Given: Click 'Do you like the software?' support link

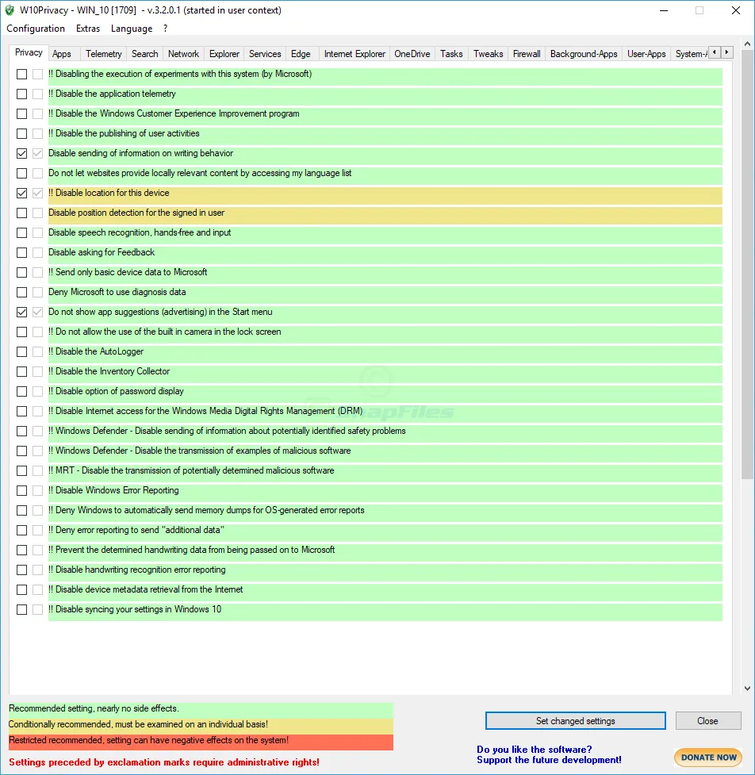Looking at the screenshot, I should click(x=549, y=754).
